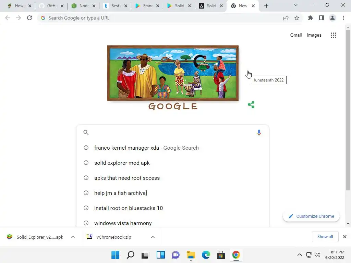351x263 pixels.
Task: Select 'apks that need root sccess' suggestion
Action: click(x=172, y=178)
